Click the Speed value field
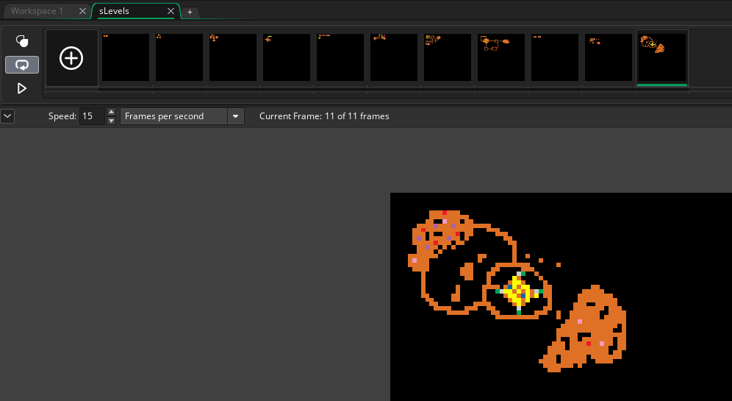 click(x=91, y=116)
